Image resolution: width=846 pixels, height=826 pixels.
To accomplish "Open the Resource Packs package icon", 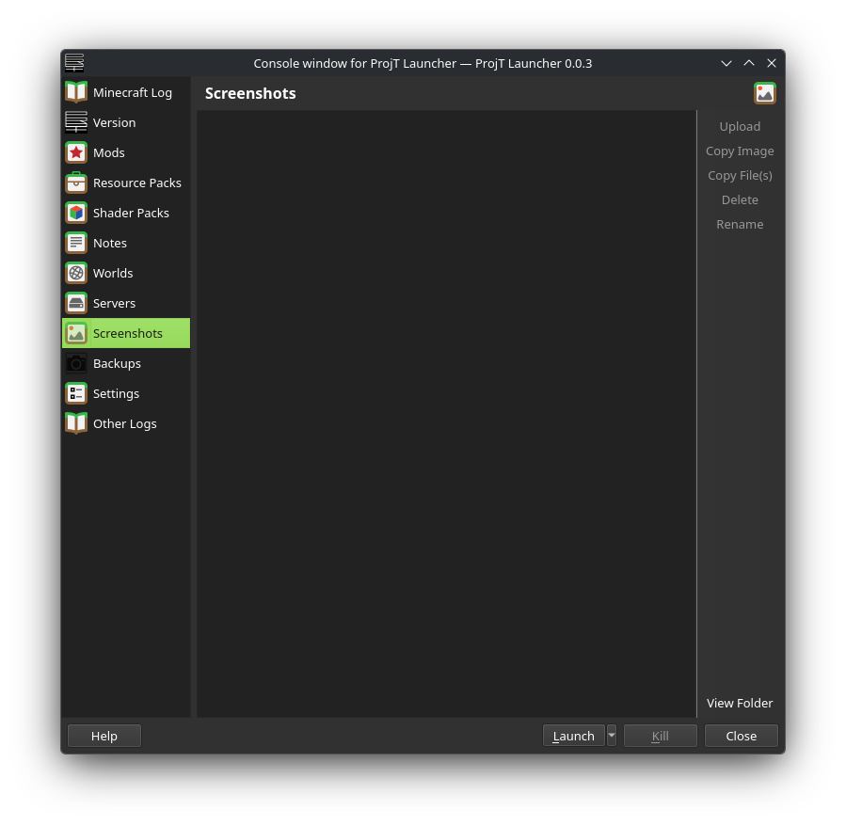I will (x=76, y=182).
